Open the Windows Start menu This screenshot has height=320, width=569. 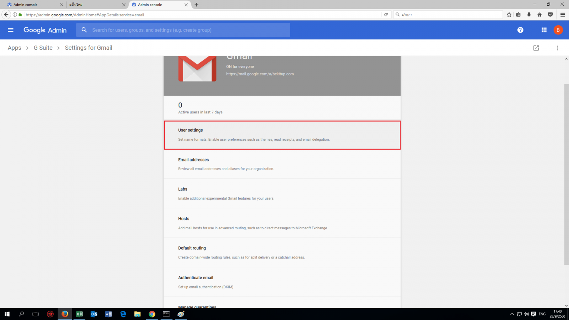pyautogui.click(x=7, y=314)
